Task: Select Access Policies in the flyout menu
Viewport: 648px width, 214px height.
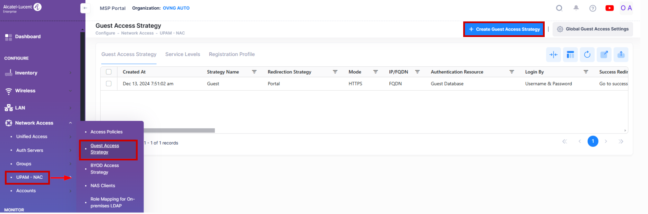Action: click(x=106, y=132)
